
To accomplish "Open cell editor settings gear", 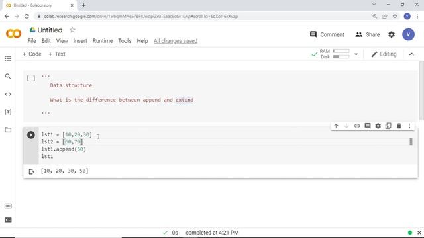I will [x=378, y=126].
